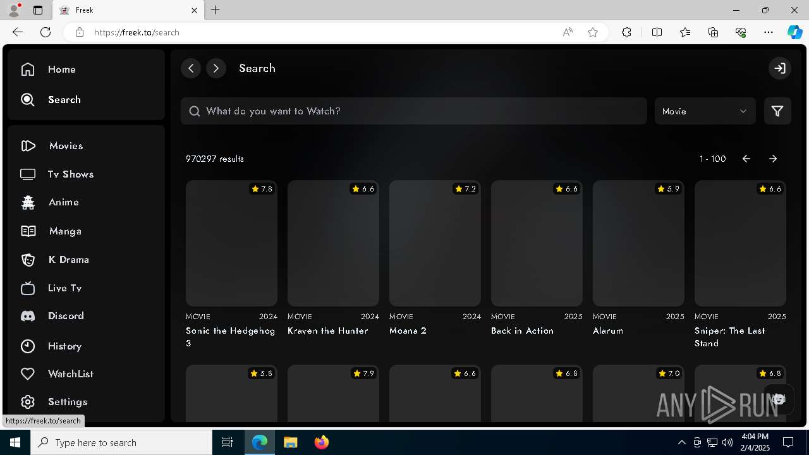This screenshot has height=455, width=809.
Task: Open the Kraven the Hunter poster
Action: pyautogui.click(x=333, y=243)
